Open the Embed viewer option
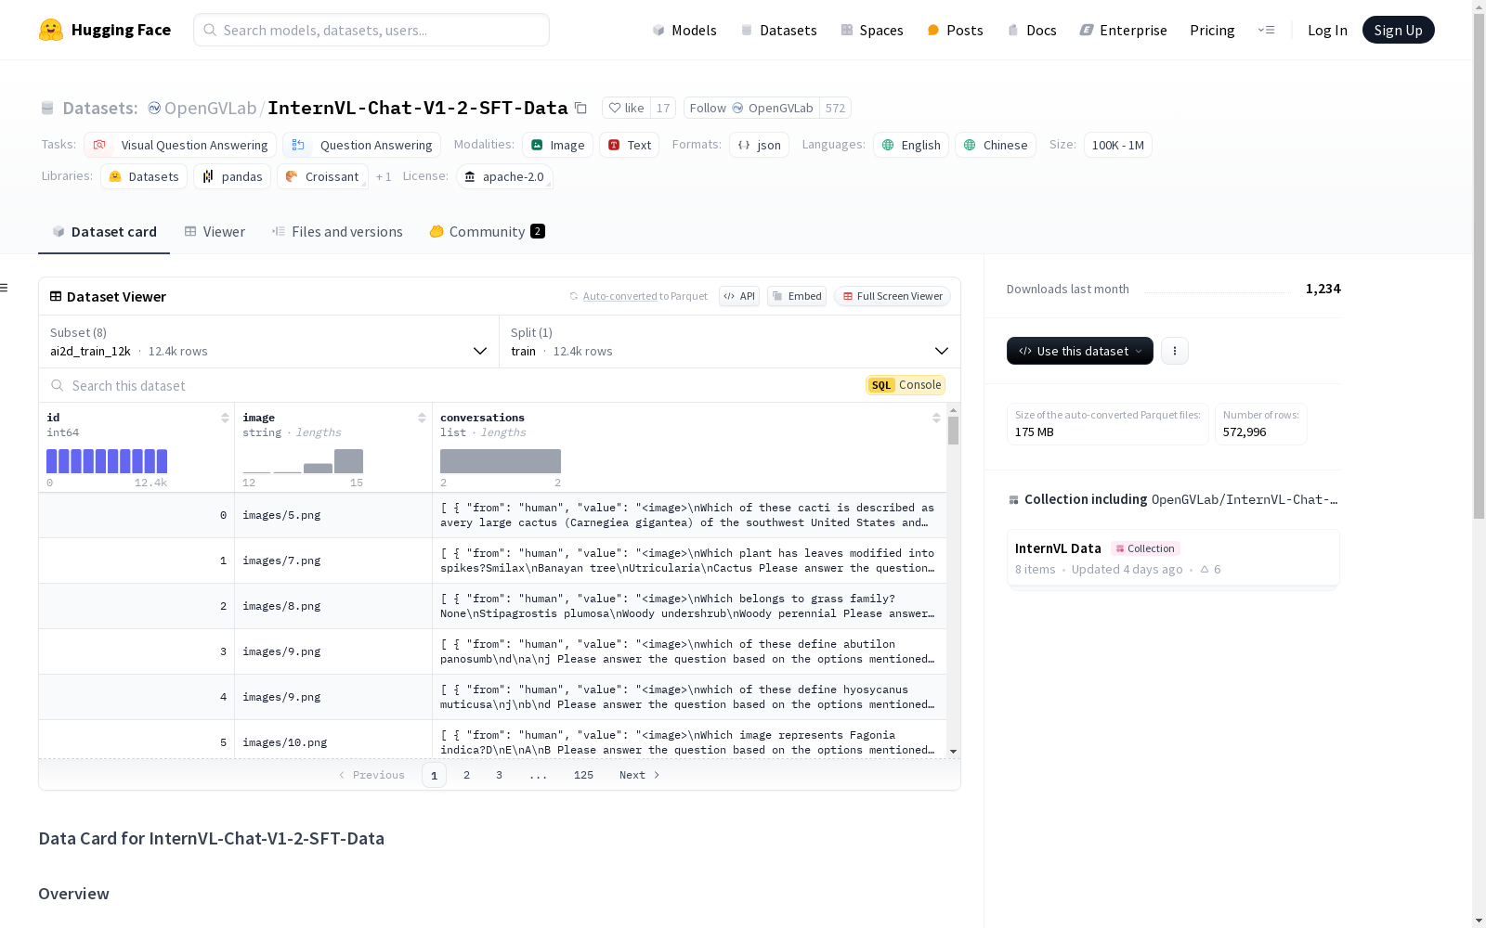Viewport: 1486px width, 928px height. click(x=797, y=296)
